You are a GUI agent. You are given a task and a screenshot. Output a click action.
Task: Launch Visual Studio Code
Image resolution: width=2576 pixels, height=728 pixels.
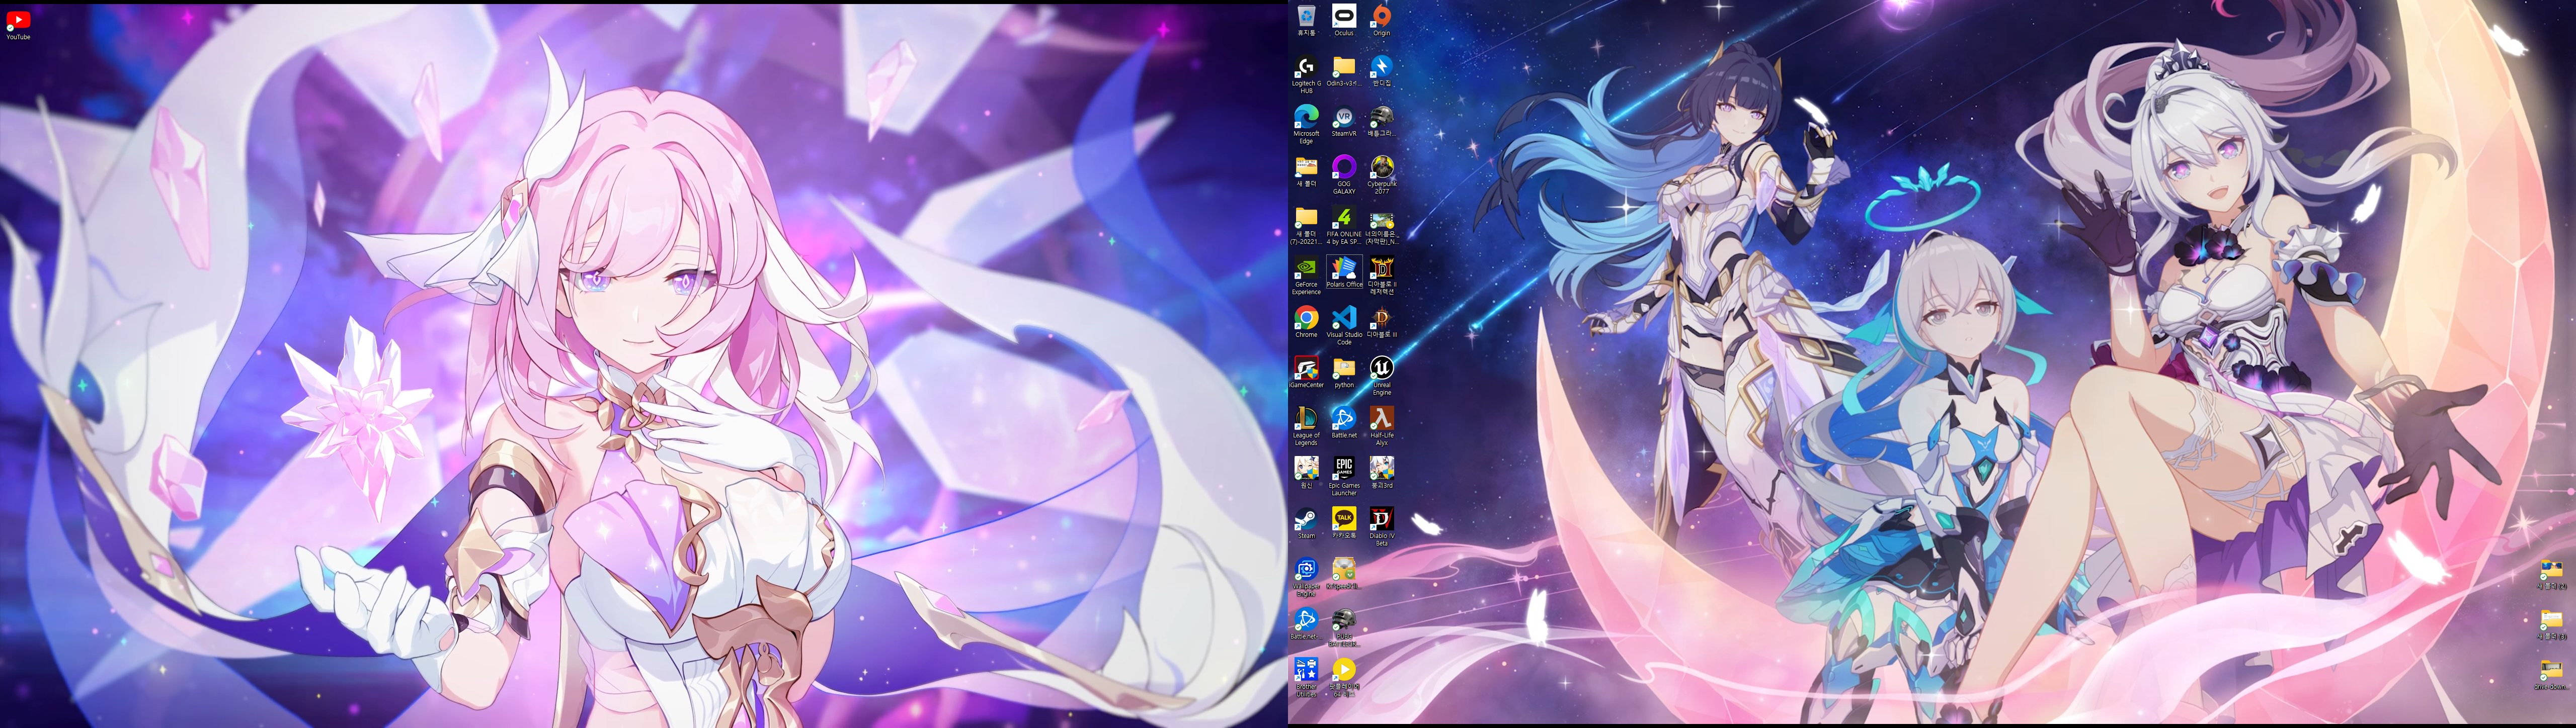(1343, 318)
